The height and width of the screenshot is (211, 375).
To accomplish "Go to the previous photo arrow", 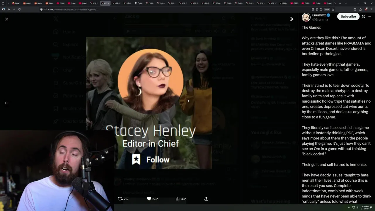I will 6,103.
